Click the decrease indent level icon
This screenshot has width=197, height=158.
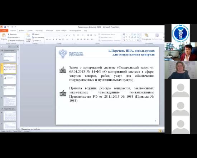pyautogui.click(x=88, y=35)
